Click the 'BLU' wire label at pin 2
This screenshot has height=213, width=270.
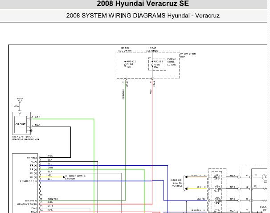pos(50,164)
